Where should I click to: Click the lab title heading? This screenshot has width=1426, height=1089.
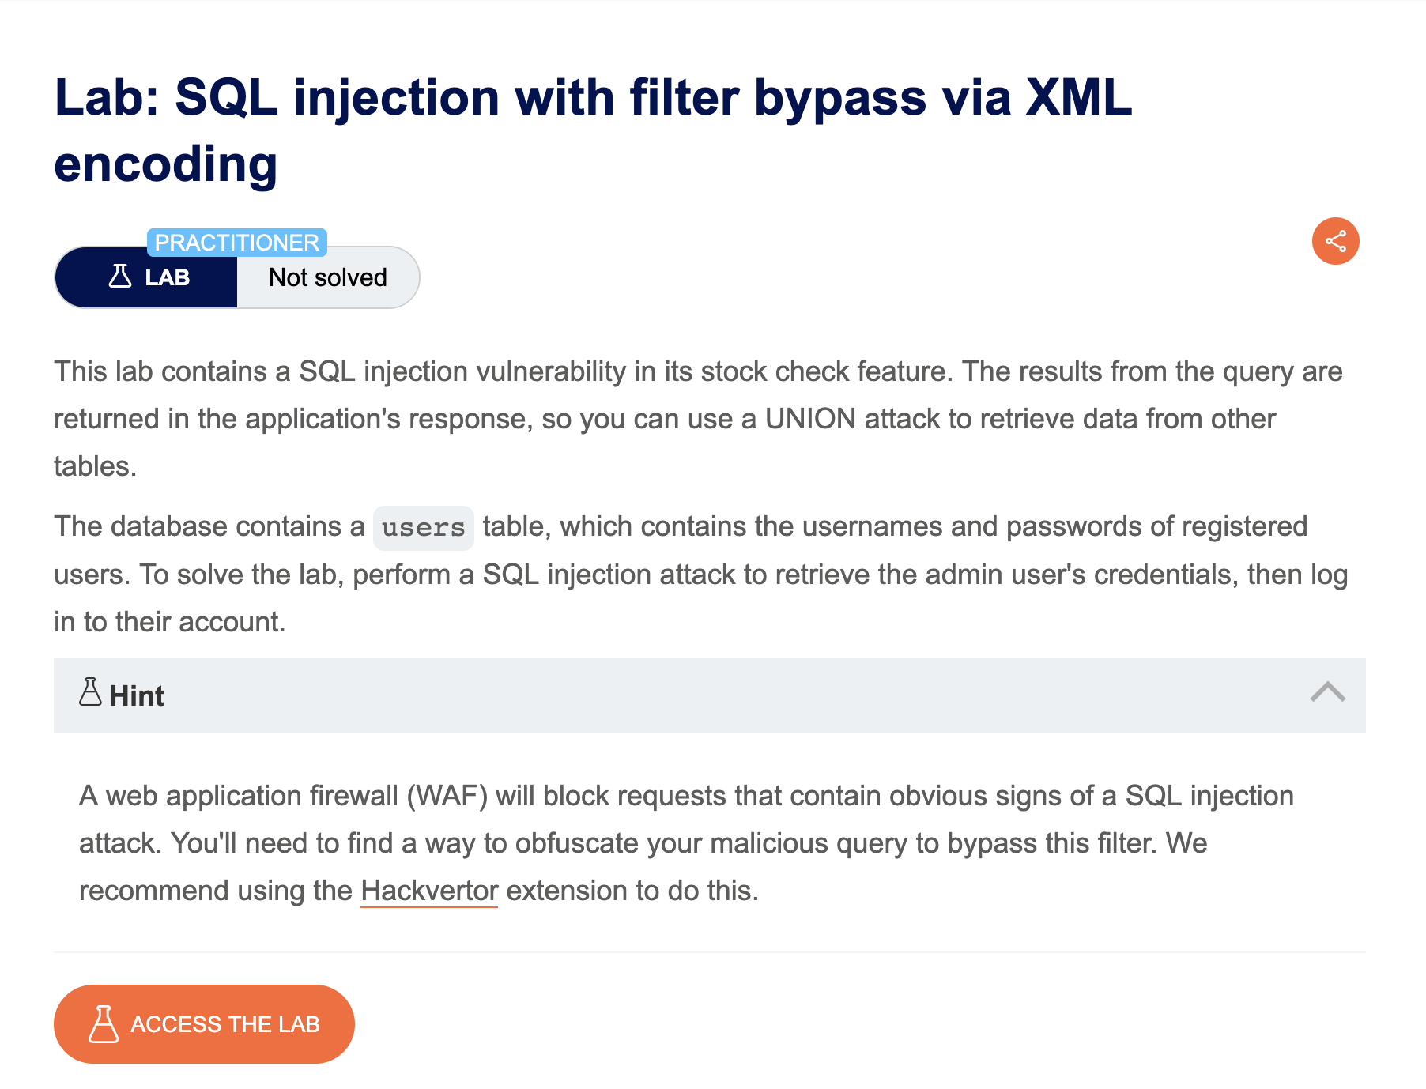[x=593, y=130]
